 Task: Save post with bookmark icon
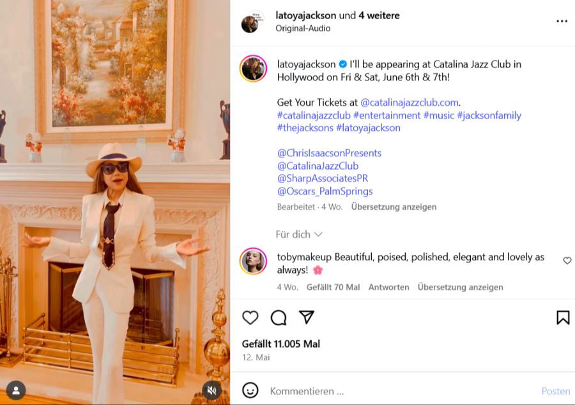[562, 318]
